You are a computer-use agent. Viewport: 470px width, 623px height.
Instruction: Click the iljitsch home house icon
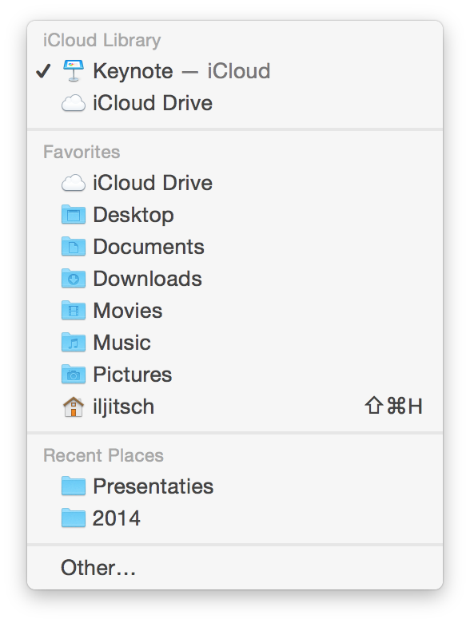pos(74,407)
